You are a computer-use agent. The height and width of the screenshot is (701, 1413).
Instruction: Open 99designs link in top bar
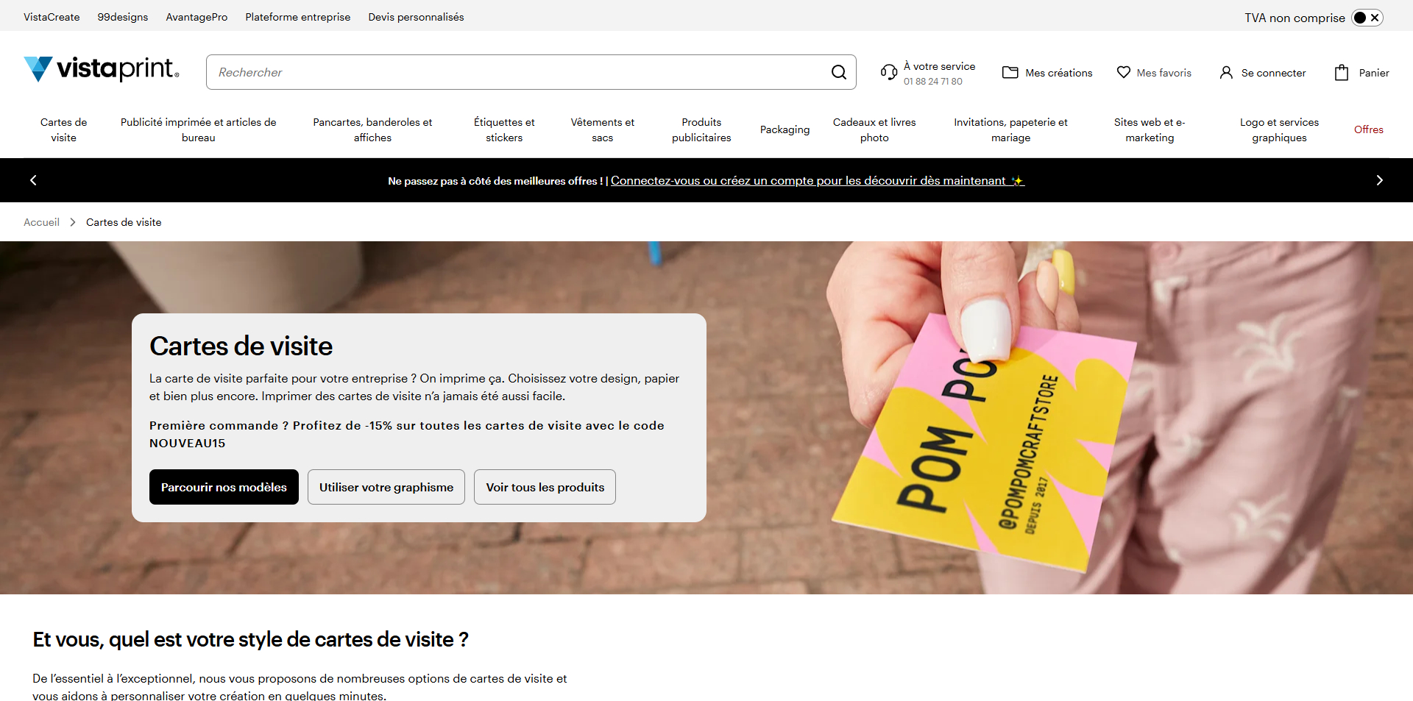coord(123,17)
